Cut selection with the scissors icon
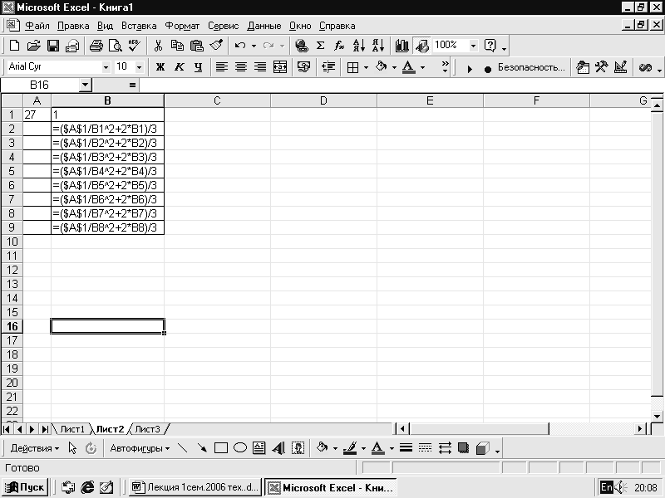Image resolution: width=665 pixels, height=498 pixels. [158, 46]
